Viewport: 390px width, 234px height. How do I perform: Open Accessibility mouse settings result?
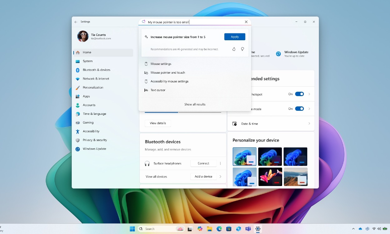tap(169, 81)
